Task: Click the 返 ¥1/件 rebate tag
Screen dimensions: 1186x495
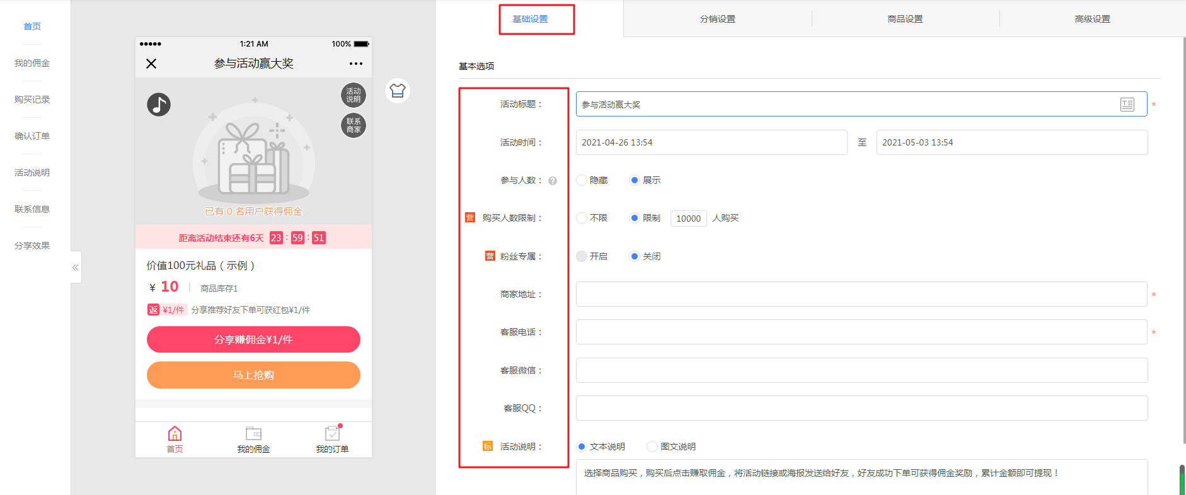Action: pyautogui.click(x=167, y=310)
